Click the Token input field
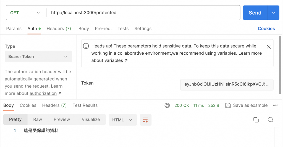Screen dimensions: 283x147 227,85
